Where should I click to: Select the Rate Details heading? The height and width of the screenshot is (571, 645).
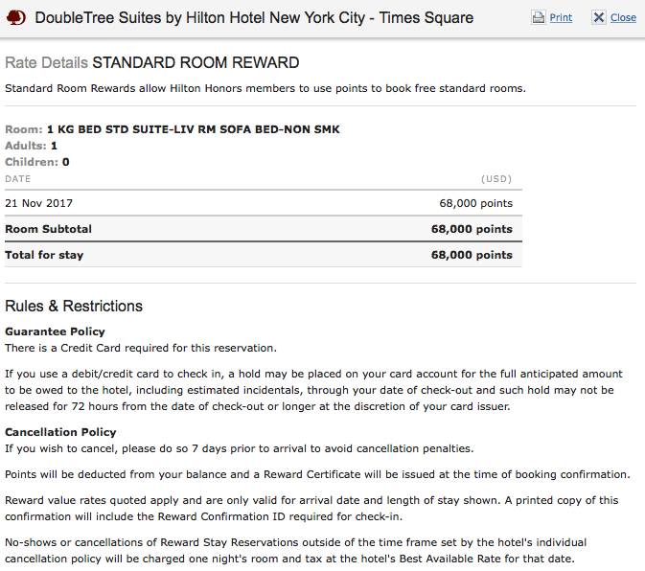coord(47,63)
